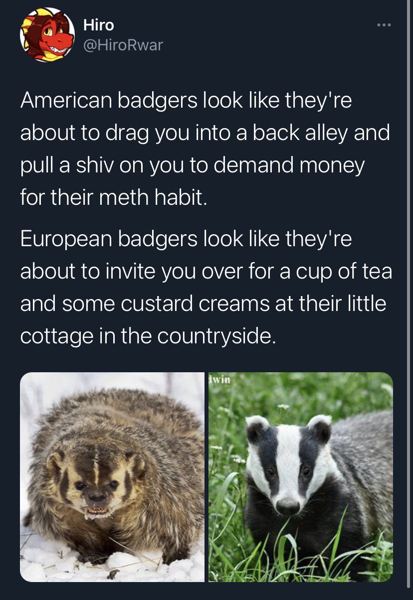Open the three-dot more options menu
Viewport: 413px width, 600px height.
click(x=383, y=24)
